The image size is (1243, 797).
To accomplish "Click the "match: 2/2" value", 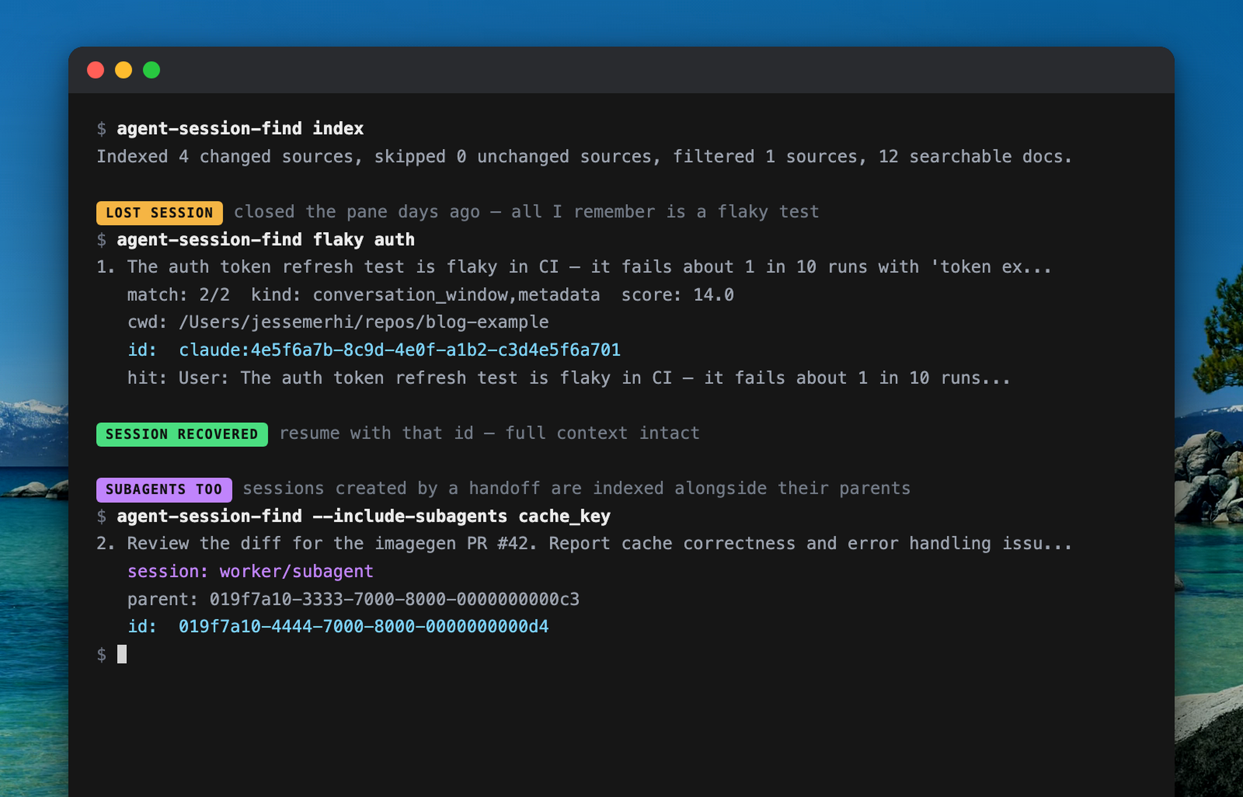I will coord(179,295).
